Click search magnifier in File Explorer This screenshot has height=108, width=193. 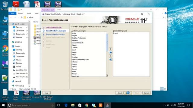pyautogui.click(x=163, y=17)
